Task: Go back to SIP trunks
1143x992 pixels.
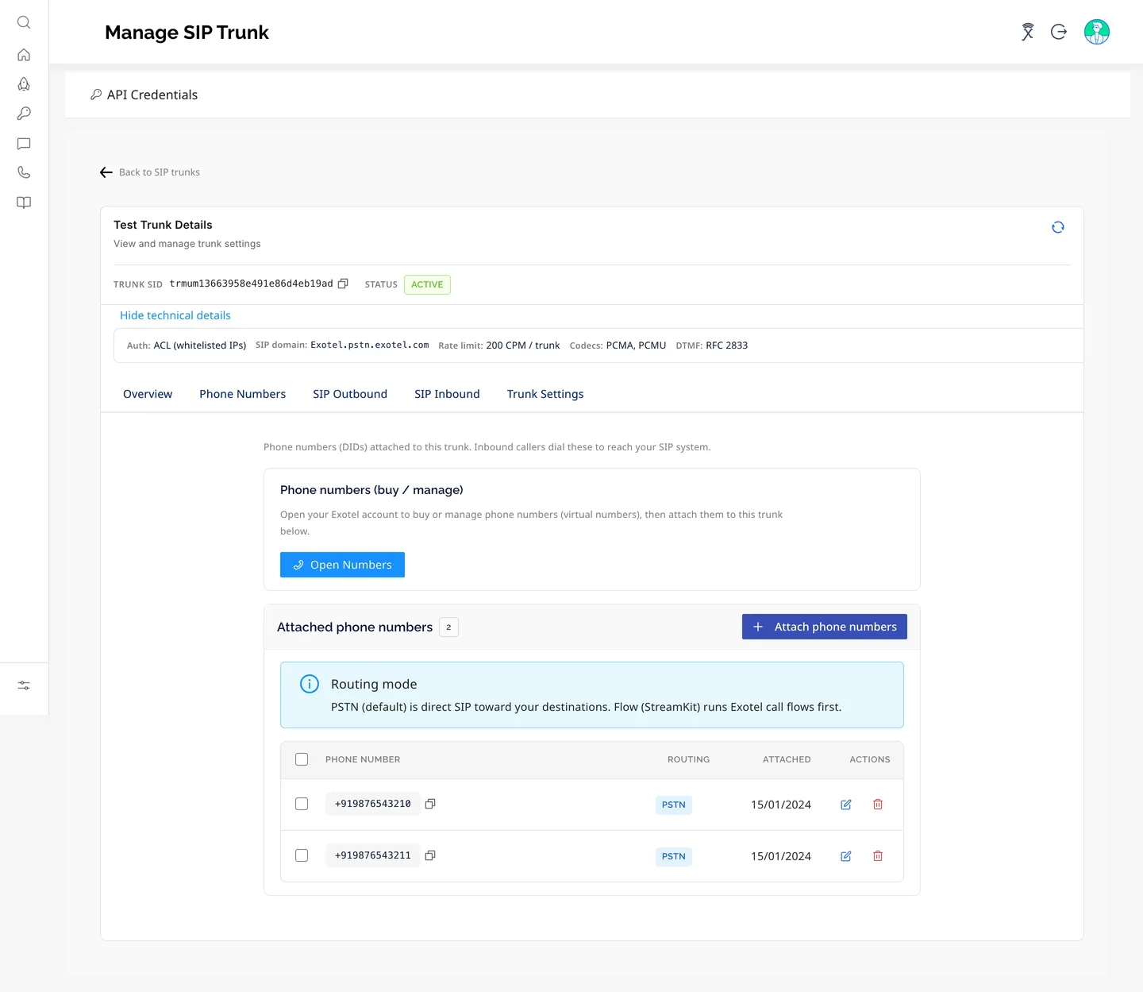Action: (150, 172)
